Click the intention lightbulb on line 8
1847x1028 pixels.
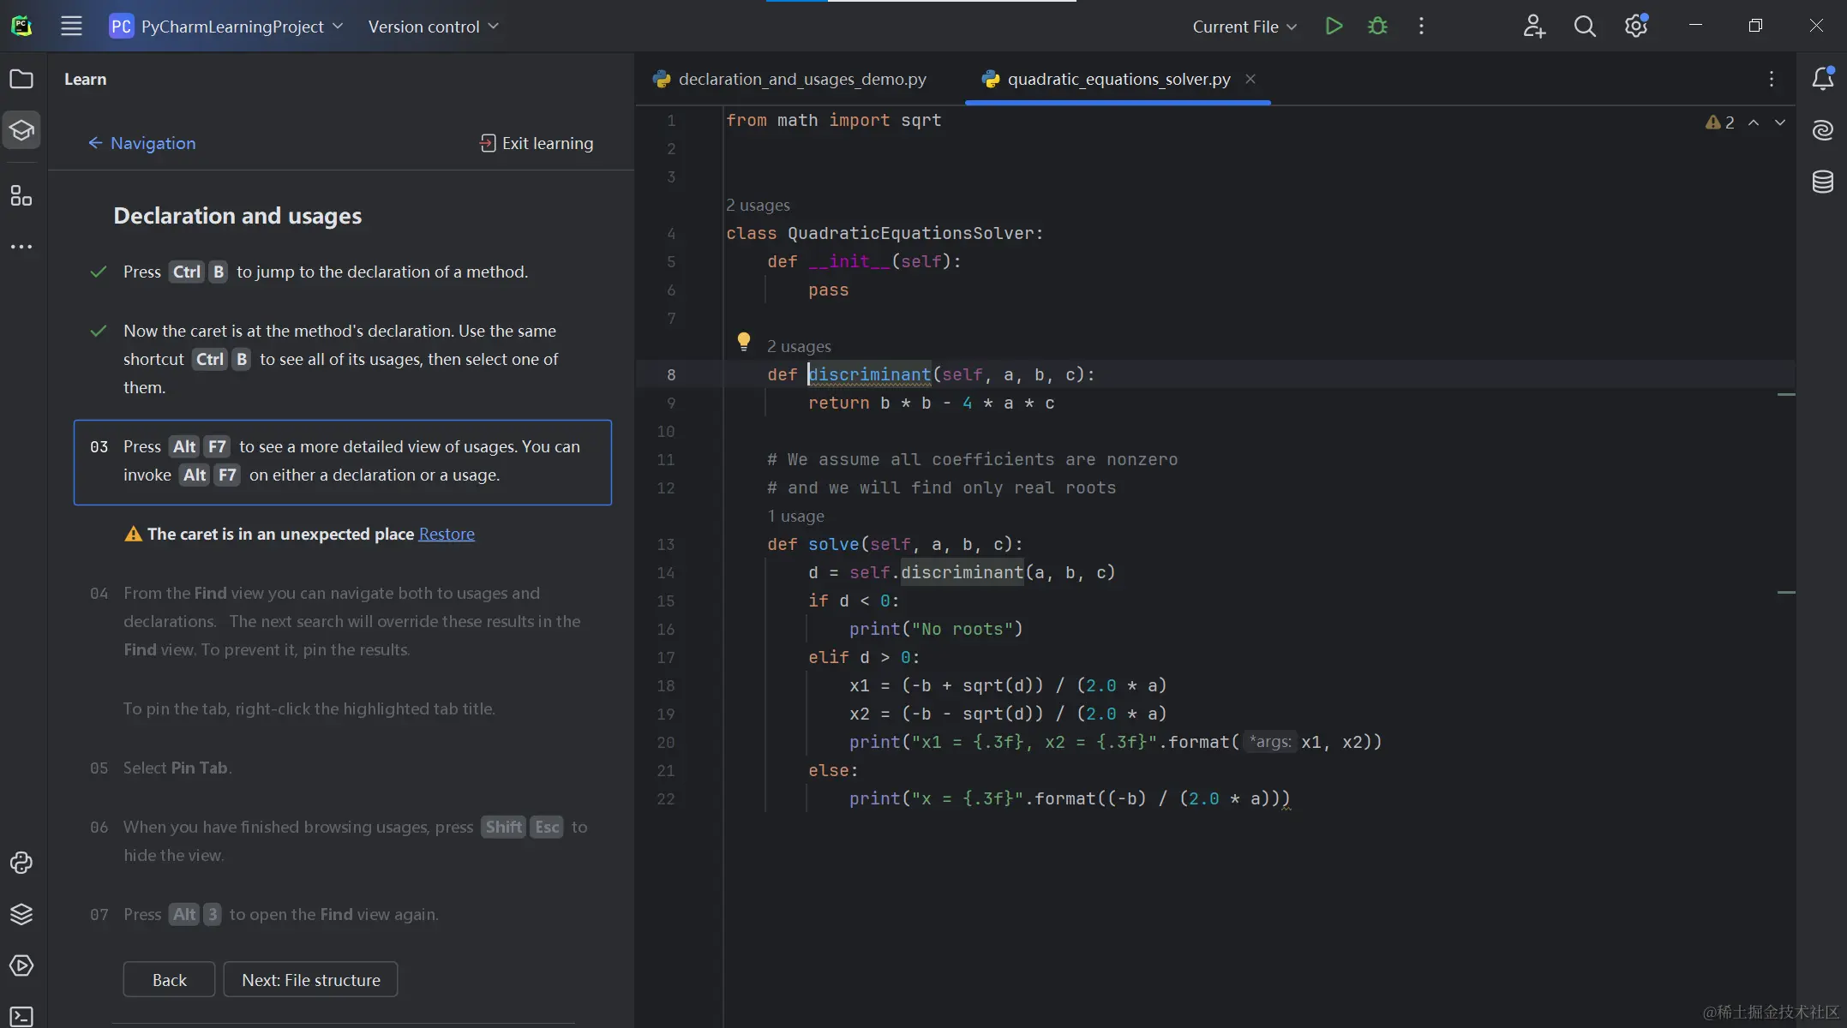coord(744,342)
